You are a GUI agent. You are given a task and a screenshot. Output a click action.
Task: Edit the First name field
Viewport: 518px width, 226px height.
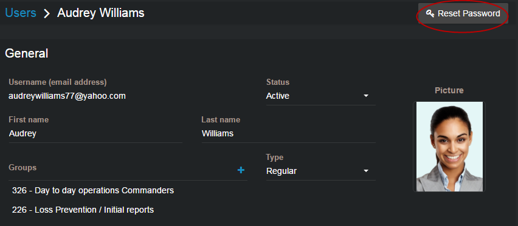tap(95, 133)
